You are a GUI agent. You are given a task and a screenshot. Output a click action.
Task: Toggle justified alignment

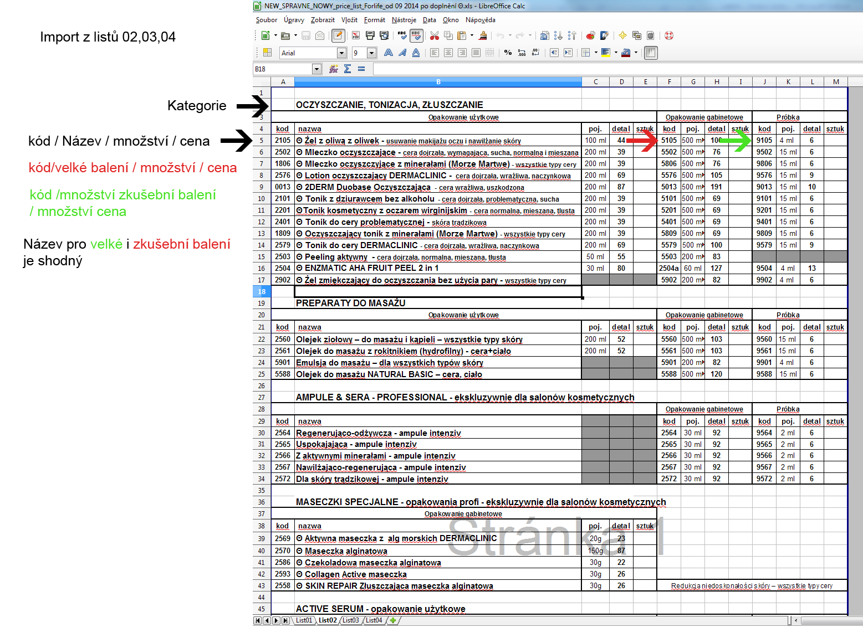pos(476,53)
